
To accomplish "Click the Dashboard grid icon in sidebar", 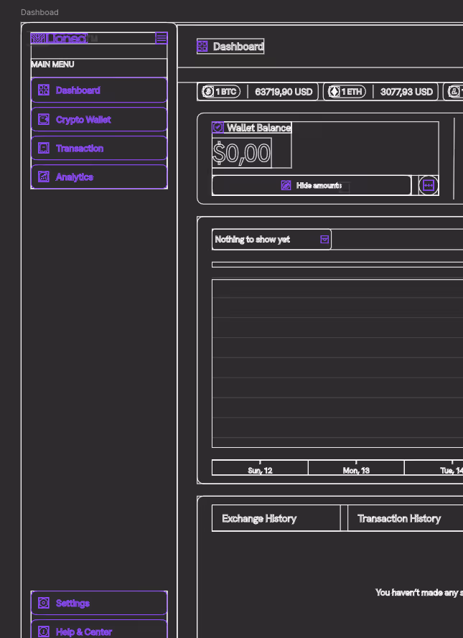I will [44, 90].
